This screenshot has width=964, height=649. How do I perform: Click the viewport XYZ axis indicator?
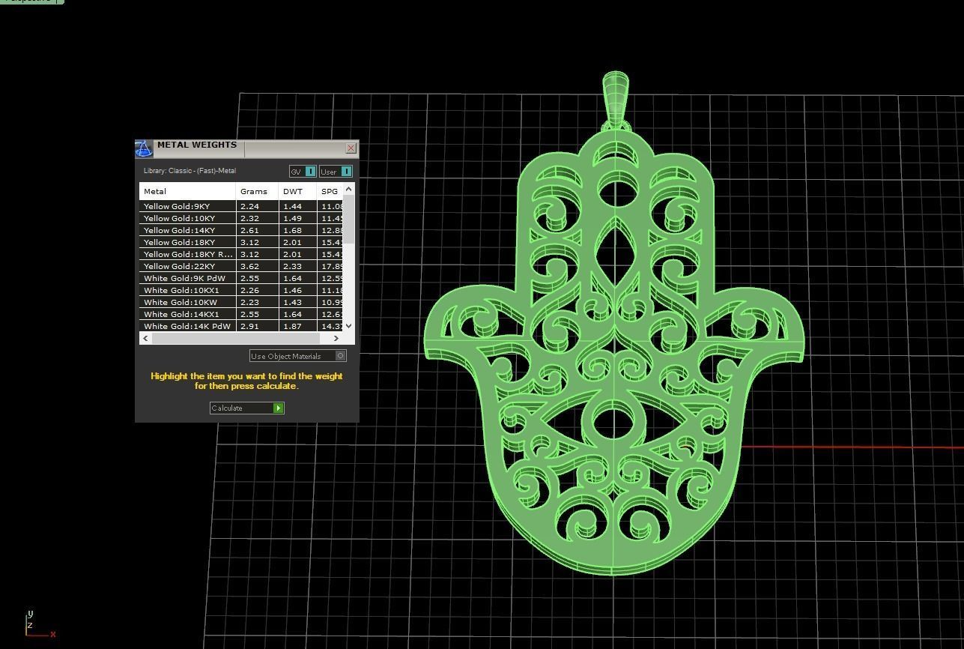tap(39, 624)
